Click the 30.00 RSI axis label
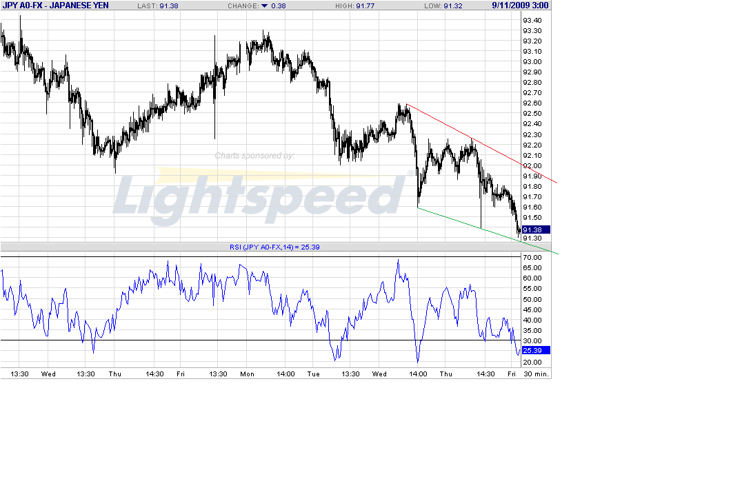 click(532, 341)
